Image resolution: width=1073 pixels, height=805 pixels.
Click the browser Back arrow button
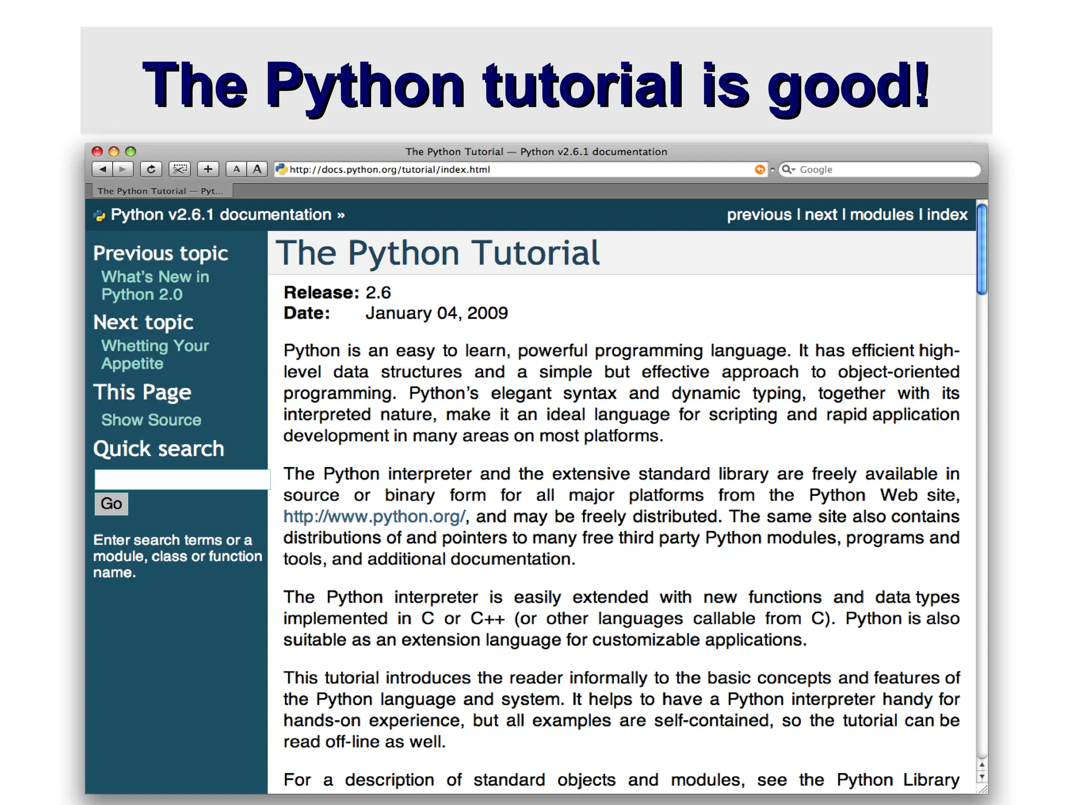(x=103, y=169)
